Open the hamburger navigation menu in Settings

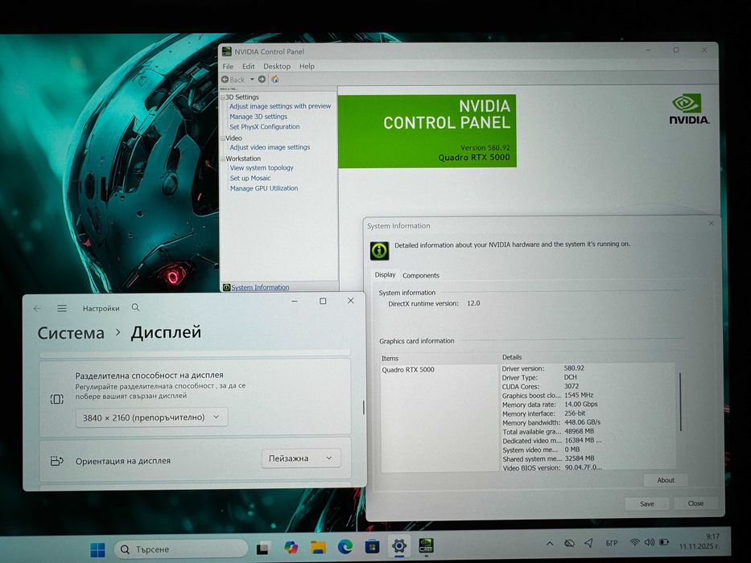pos(62,308)
